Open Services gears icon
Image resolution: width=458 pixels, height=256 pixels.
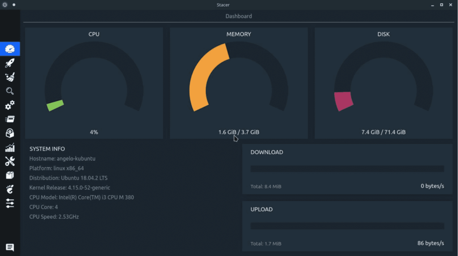tap(10, 105)
